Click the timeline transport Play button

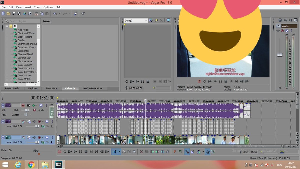tap(75, 152)
